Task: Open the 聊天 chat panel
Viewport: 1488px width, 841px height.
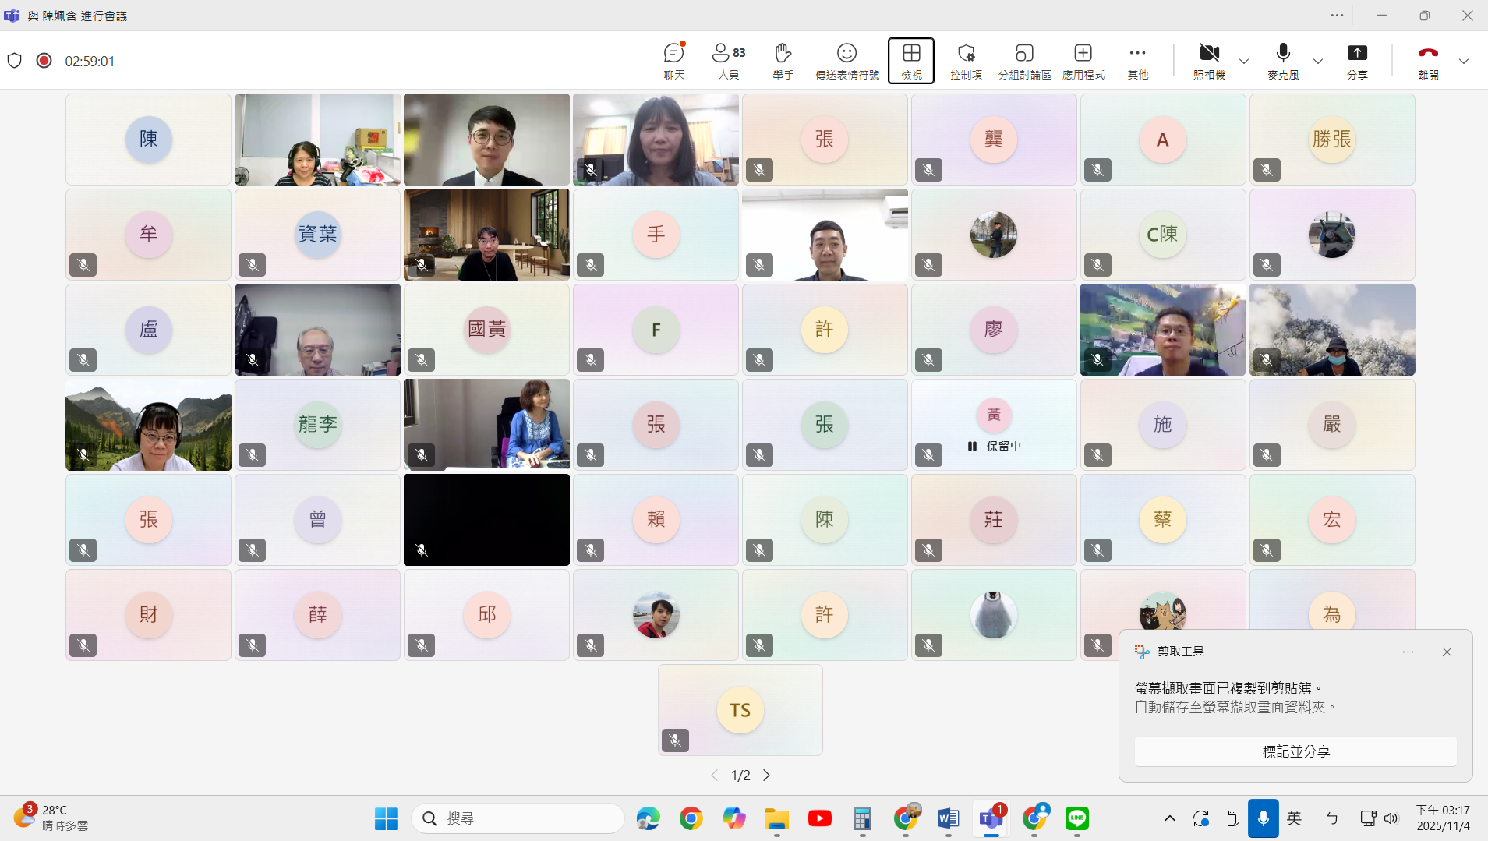Action: point(673,60)
